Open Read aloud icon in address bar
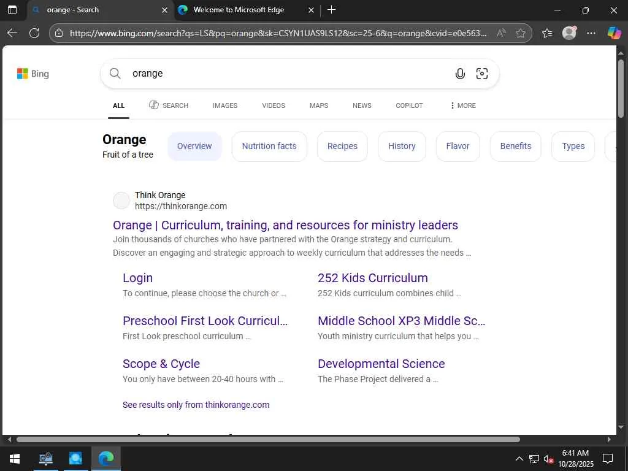 [x=500, y=33]
